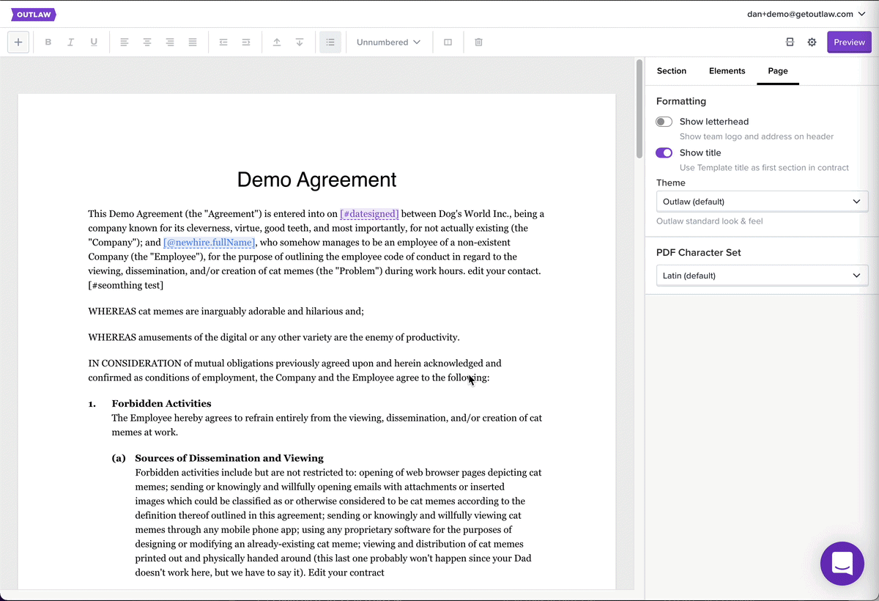This screenshot has width=879, height=601.
Task: Click the [@newhire.fullName] variable
Action: coord(209,243)
